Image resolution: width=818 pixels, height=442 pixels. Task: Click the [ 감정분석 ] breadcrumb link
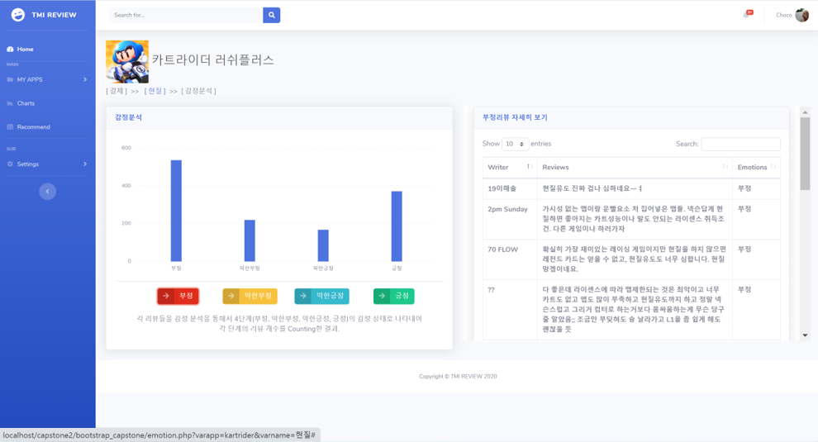[x=199, y=91]
